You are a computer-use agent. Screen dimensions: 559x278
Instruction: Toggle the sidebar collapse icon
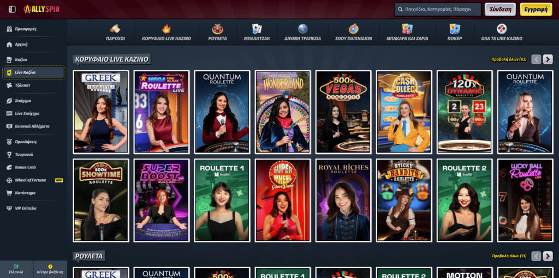coord(12,9)
